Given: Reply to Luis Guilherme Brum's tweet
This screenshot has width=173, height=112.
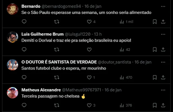Looking at the screenshot, I should [24, 50].
